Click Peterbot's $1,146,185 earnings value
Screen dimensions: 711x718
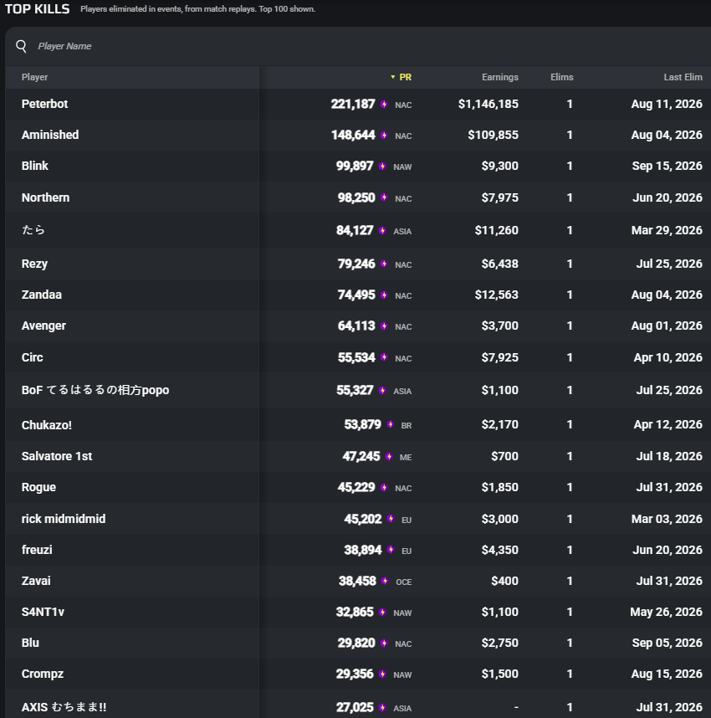pyautogui.click(x=488, y=104)
